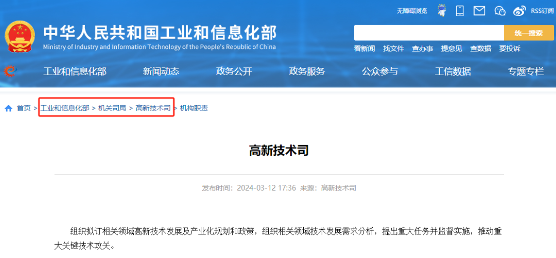
Task: Click the red swirl icon in navigation bar
Action: click(x=9, y=72)
